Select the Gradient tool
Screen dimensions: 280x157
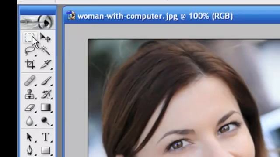pos(45,108)
